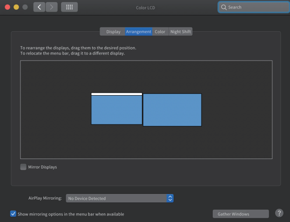The image size is (290, 222).
Task: Uncheck Show mirroring options in menu bar
Action: point(13,214)
